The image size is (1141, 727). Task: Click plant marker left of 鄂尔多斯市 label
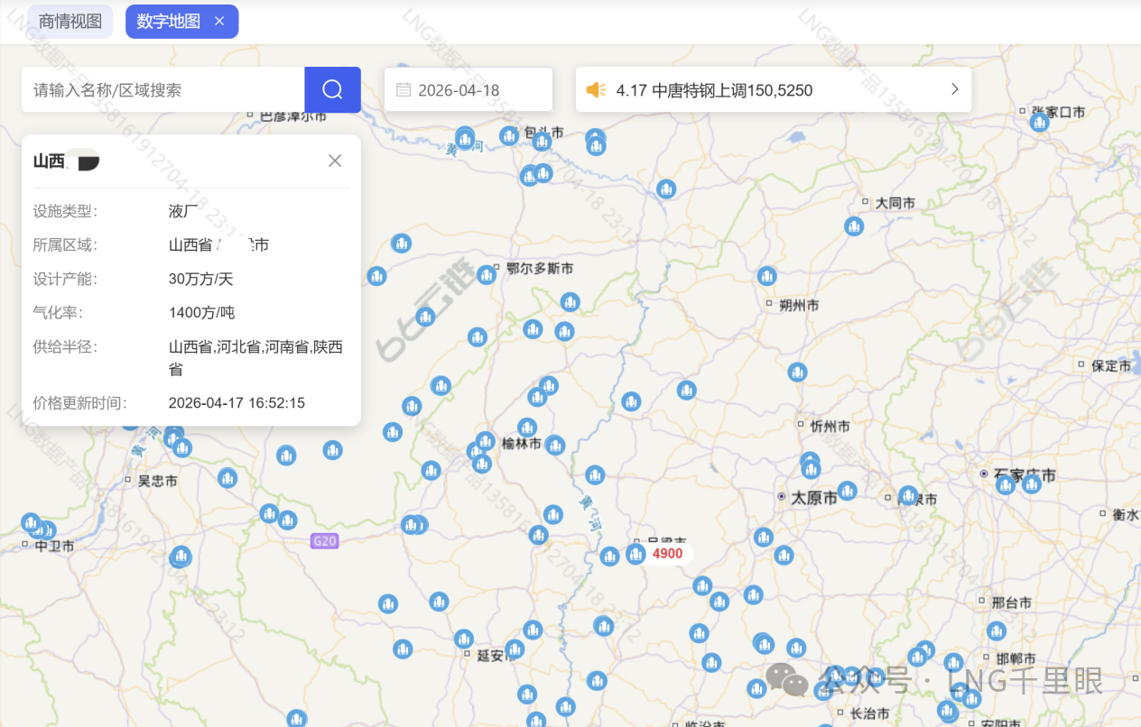tap(487, 274)
